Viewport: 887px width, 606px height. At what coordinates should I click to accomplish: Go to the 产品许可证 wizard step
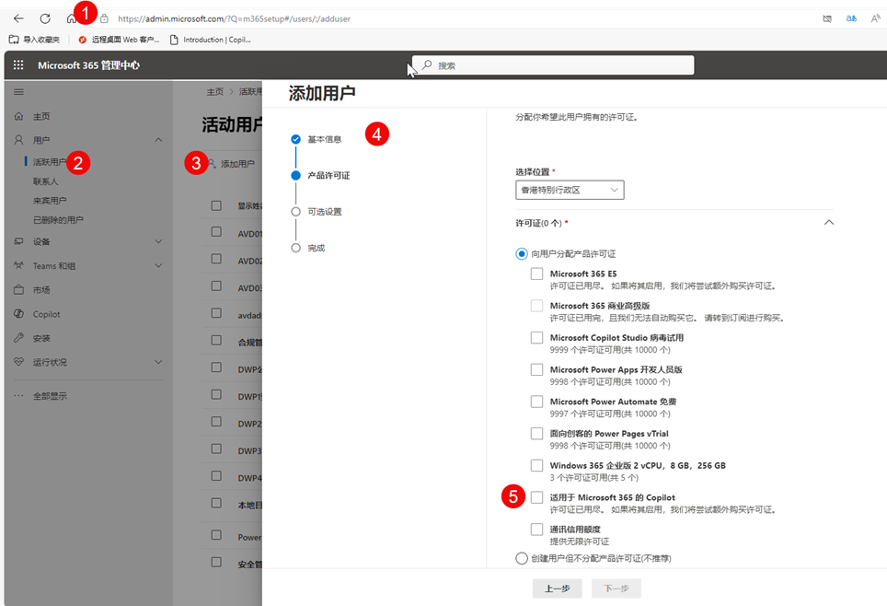328,176
